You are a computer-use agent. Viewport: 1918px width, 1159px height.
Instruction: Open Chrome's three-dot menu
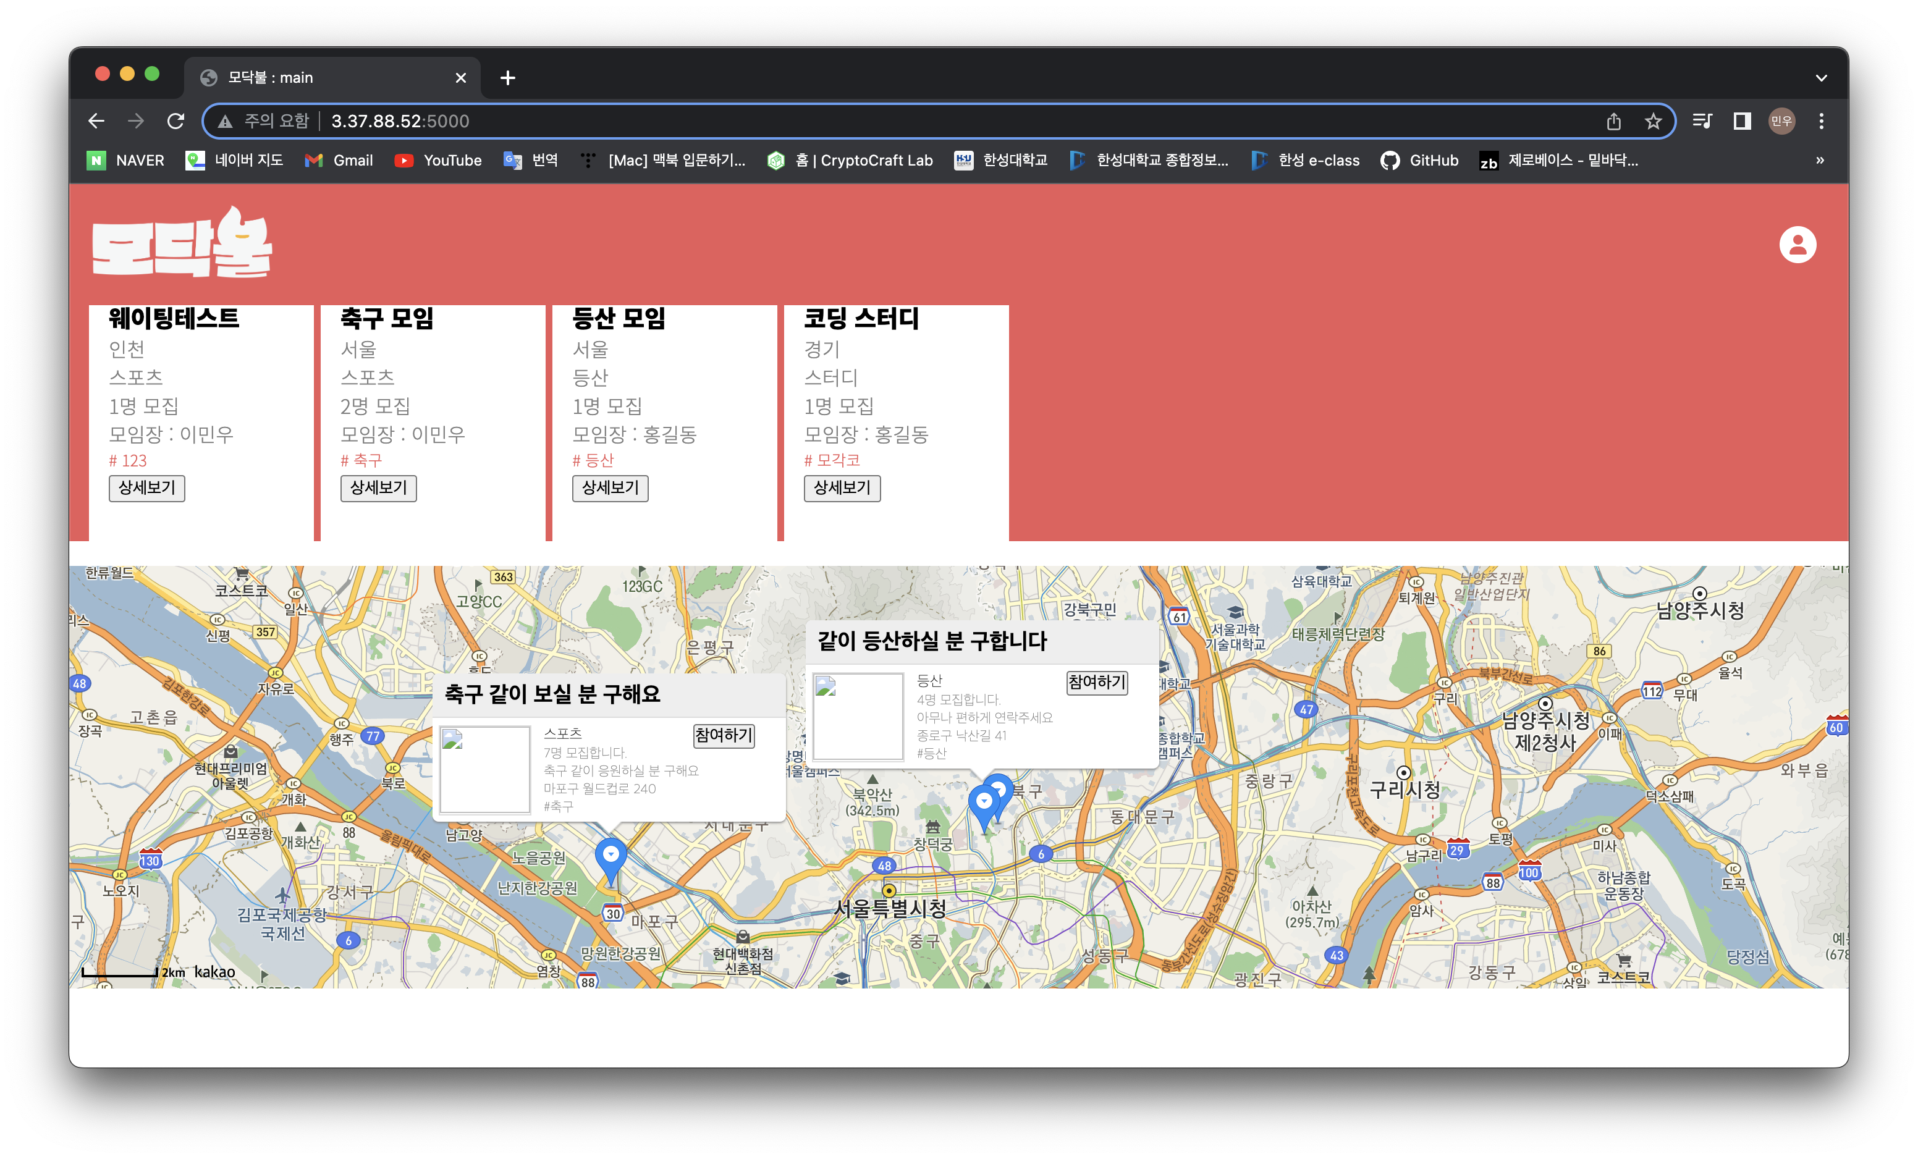(x=1822, y=120)
